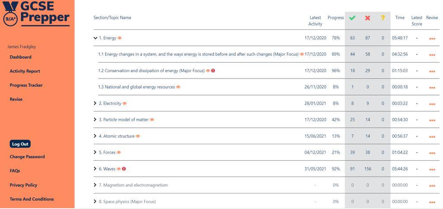Click red warning icon on Conservation and dissipation

[213, 70]
